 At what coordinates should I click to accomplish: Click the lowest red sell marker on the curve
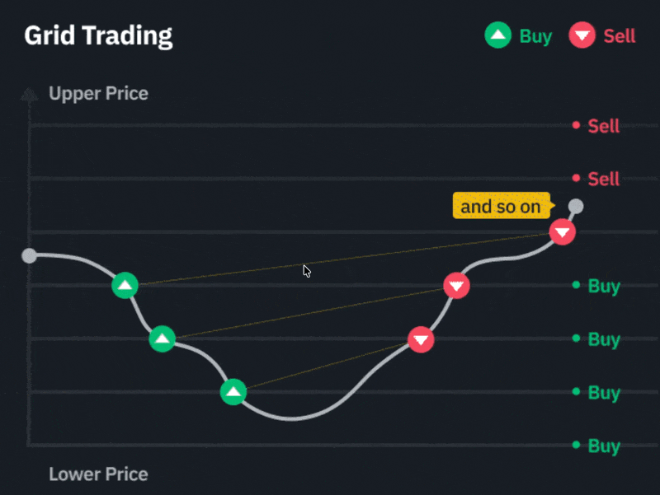421,339
